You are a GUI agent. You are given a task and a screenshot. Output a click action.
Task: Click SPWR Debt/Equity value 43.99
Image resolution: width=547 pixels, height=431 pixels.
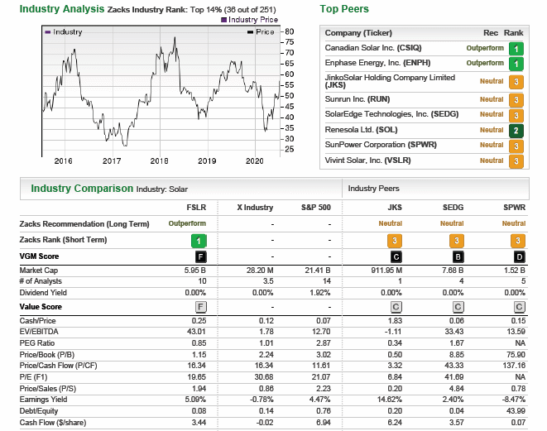pos(516,411)
